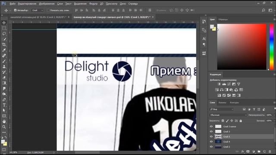The height and width of the screenshot is (155, 276).
Task: Hide the Слой 5 layer
Action: (x=211, y=136)
